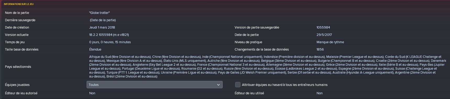Click the Éditeur de jeu autorisé Non value

click(x=92, y=93)
